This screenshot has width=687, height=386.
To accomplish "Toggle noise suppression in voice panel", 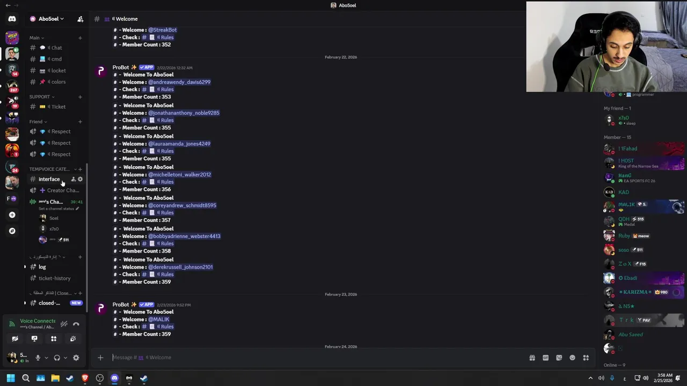I will [x=64, y=324].
